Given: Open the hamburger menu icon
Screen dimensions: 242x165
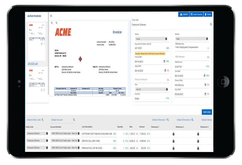Looking at the screenshot, I should pyautogui.click(x=51, y=16).
